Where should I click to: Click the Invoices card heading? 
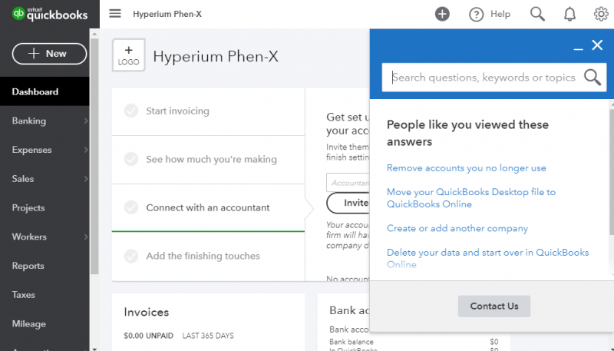coord(147,313)
